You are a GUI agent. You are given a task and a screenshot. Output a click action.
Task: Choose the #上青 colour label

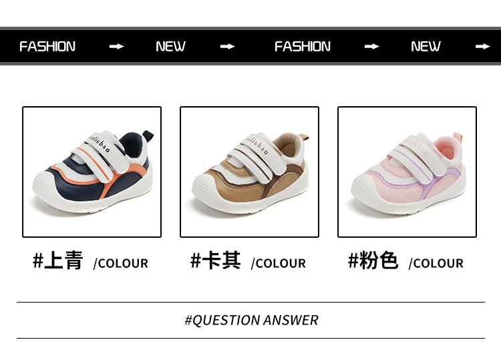(x=58, y=260)
